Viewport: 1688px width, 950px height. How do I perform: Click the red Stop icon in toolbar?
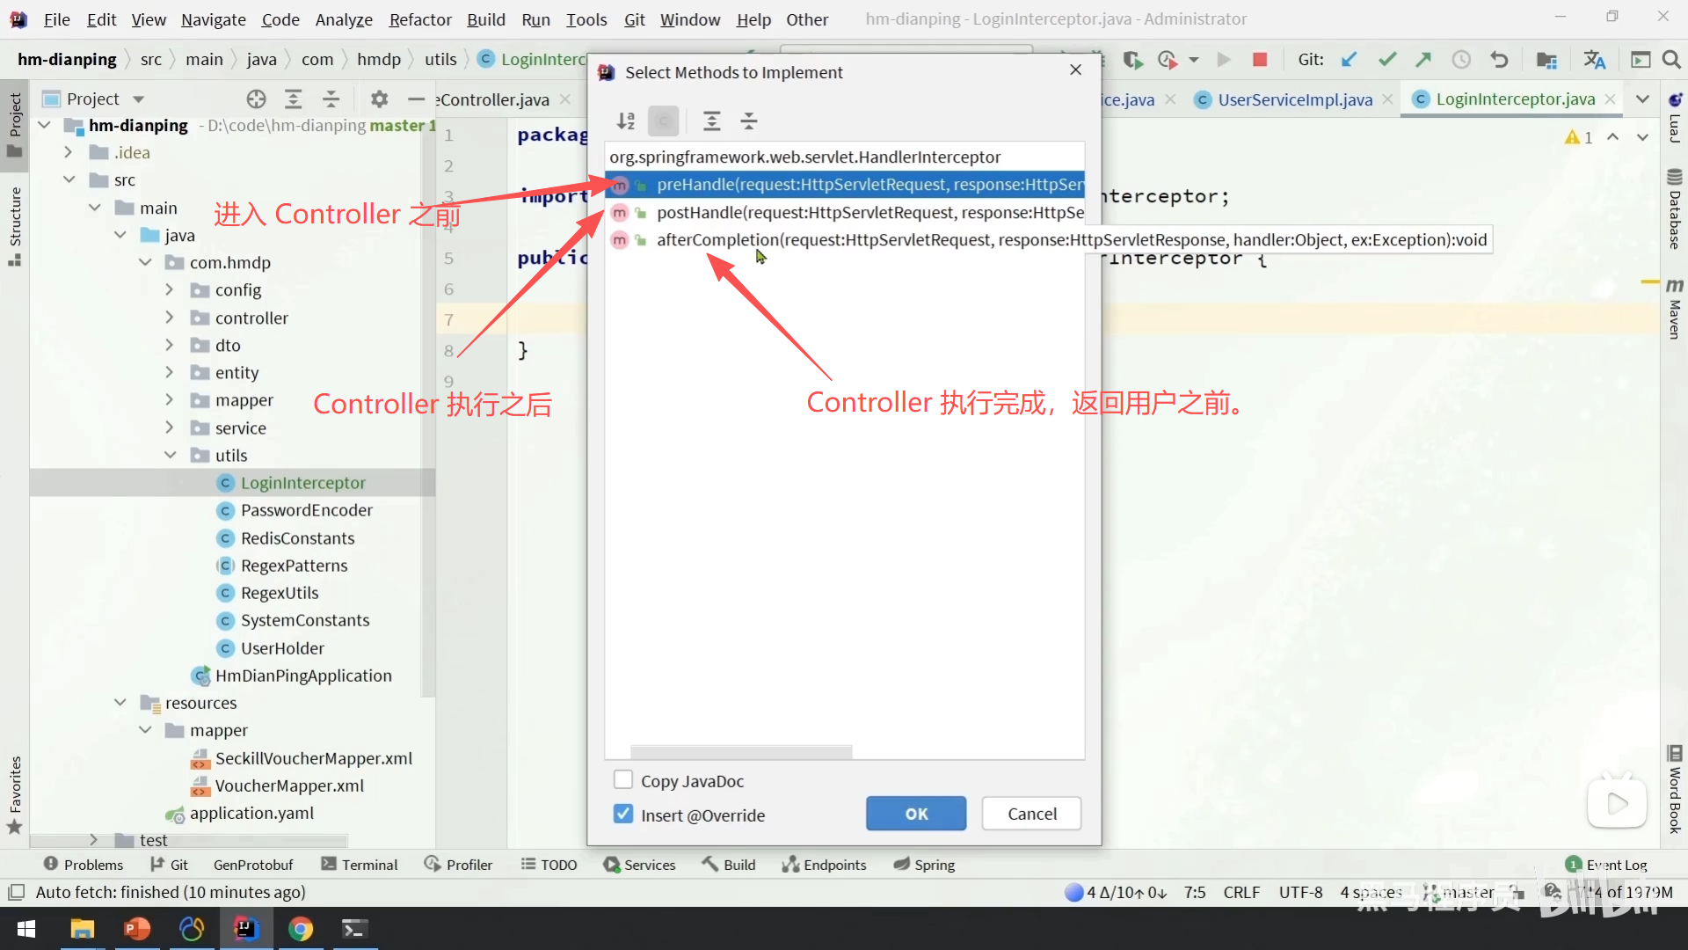pos(1259,59)
